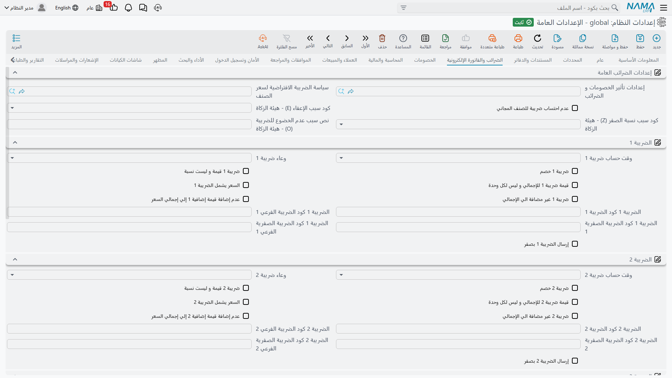The height and width of the screenshot is (378, 672).
Task: Click الضريبة 1 كود الضريبة 1 field
Action: [x=458, y=212]
